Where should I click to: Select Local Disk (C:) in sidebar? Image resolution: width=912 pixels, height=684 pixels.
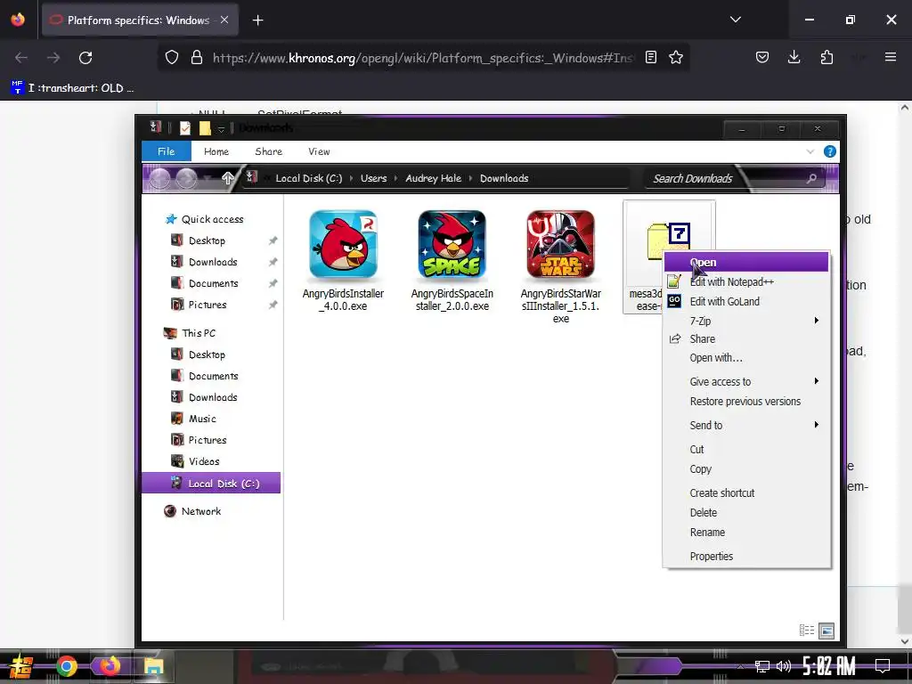pos(210,484)
